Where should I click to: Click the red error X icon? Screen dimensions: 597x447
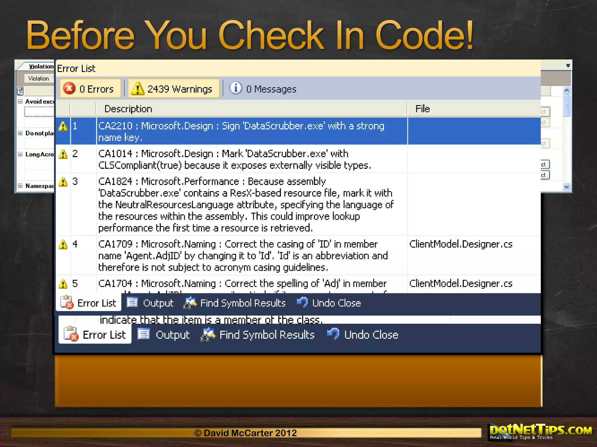point(69,88)
